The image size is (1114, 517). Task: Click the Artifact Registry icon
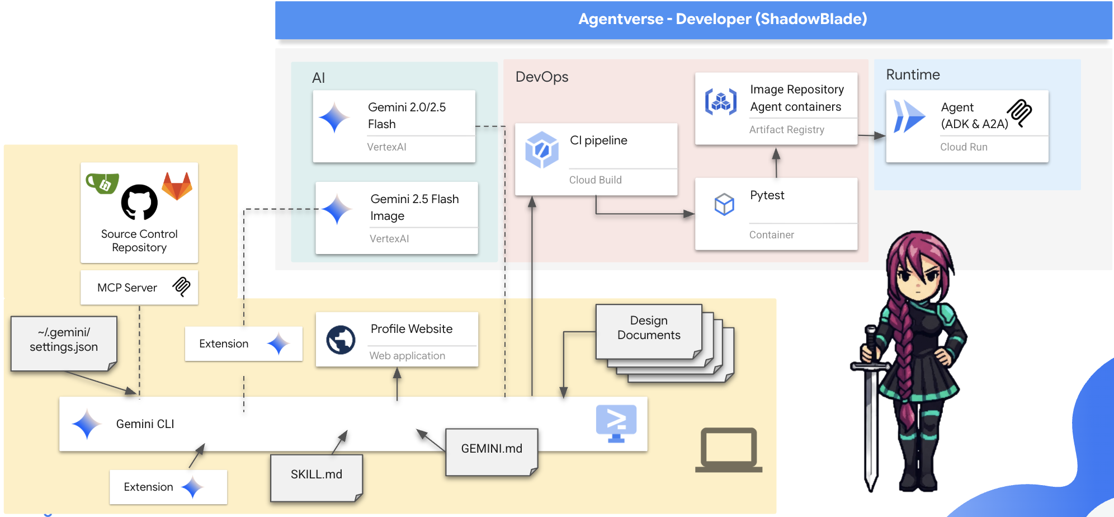pyautogui.click(x=720, y=102)
